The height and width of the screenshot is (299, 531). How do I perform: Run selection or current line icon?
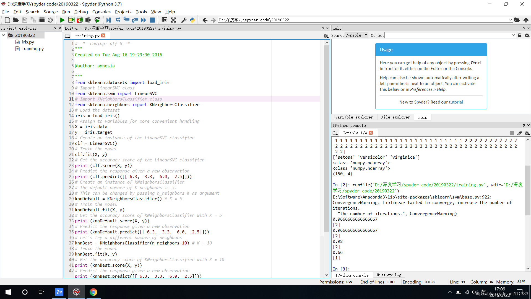coord(88,20)
